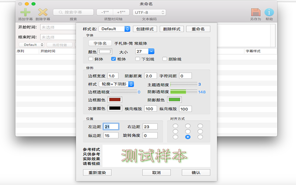Select top-center alignment radio button
Screen dimensions: 296x185
click(x=188, y=126)
